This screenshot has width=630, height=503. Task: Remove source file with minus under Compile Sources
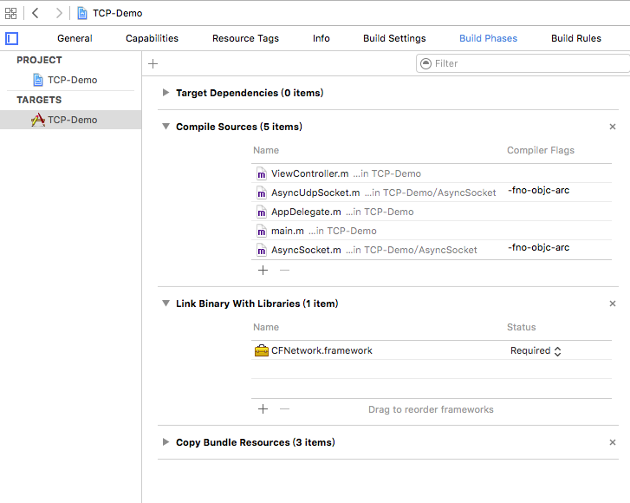(x=284, y=271)
